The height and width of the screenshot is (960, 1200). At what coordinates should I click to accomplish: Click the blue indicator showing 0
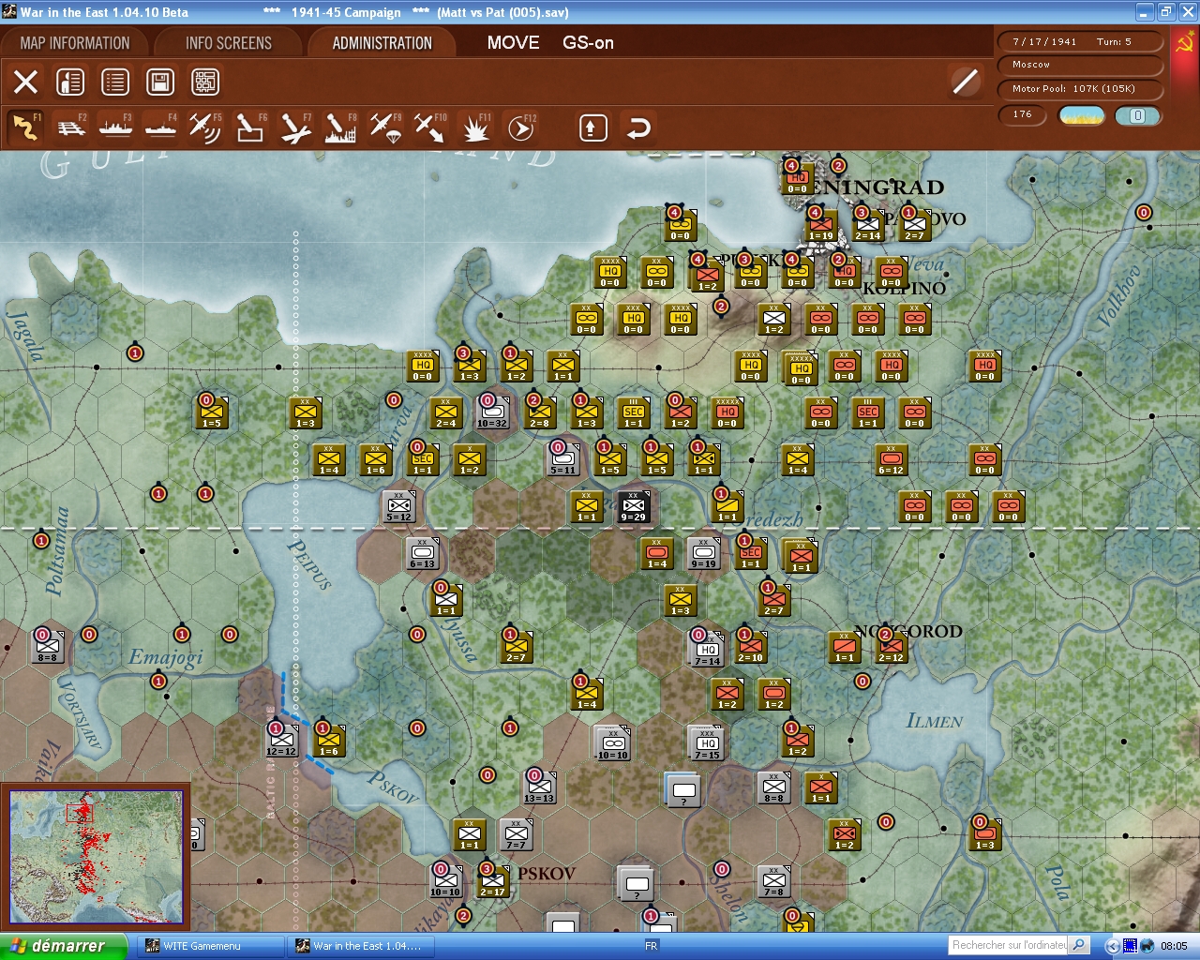[x=1138, y=115]
